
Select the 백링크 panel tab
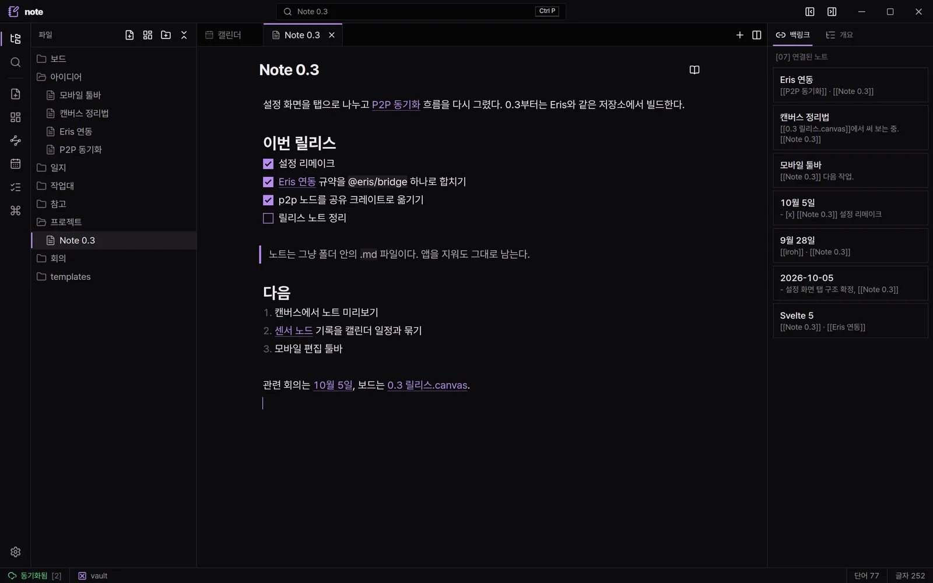[x=792, y=35]
